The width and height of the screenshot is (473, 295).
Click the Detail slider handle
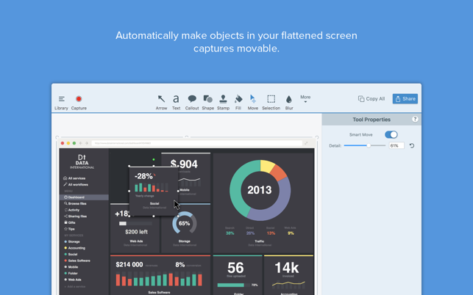click(369, 145)
